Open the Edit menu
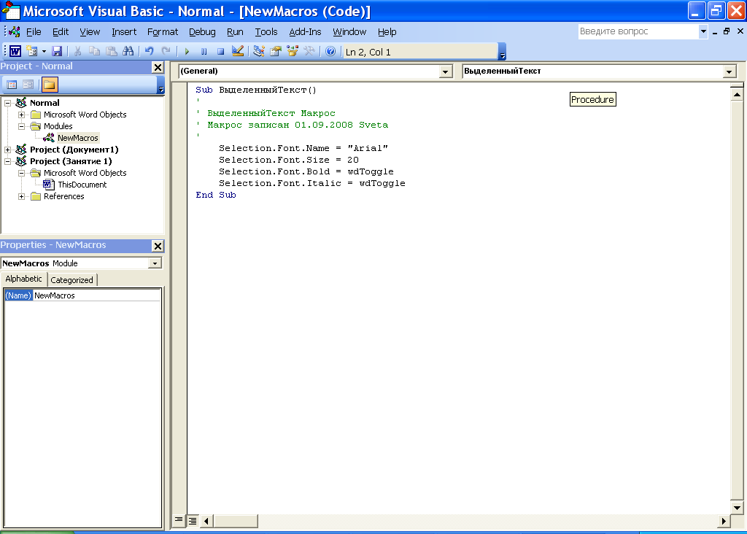 [x=61, y=31]
